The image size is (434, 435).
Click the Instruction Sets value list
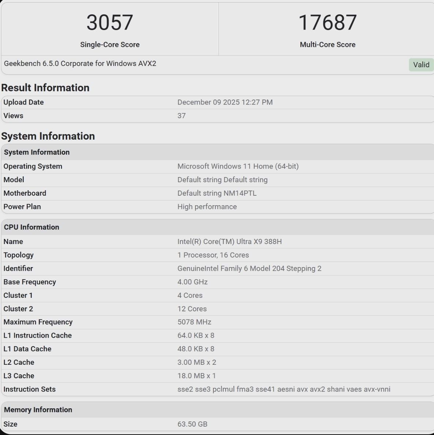(x=284, y=389)
